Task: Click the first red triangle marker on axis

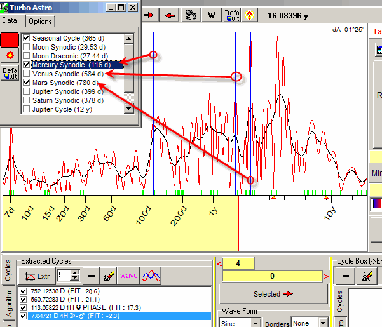Action: (273, 197)
